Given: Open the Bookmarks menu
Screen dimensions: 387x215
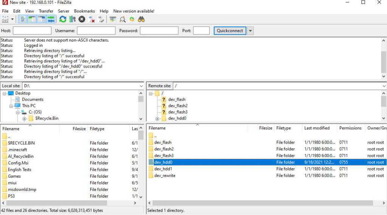Looking at the screenshot, I should pyautogui.click(x=84, y=11).
